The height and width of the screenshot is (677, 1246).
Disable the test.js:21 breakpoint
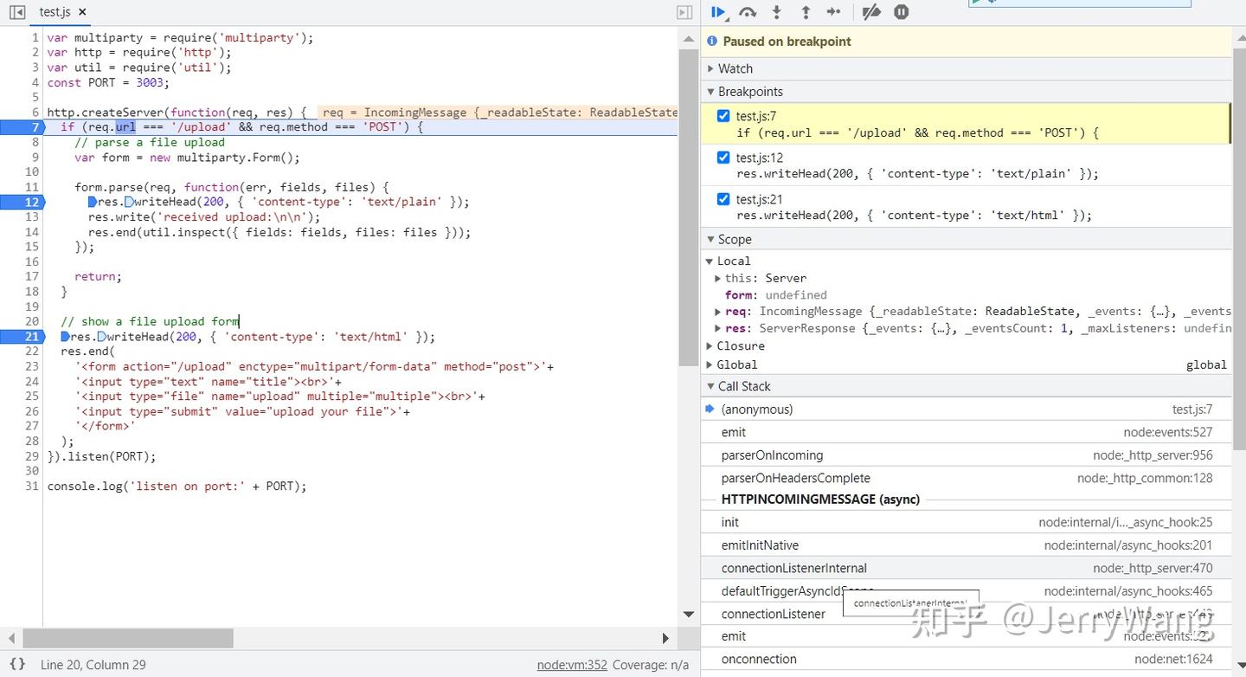724,198
